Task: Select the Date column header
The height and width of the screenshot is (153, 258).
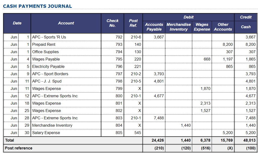Action: pyautogui.click(x=17, y=23)
